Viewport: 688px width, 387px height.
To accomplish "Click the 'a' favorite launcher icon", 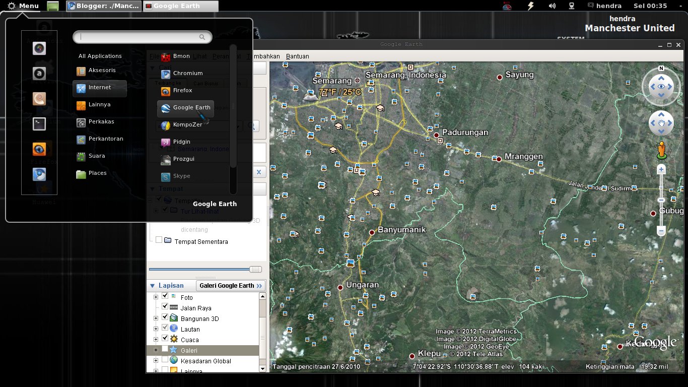I will (x=39, y=74).
